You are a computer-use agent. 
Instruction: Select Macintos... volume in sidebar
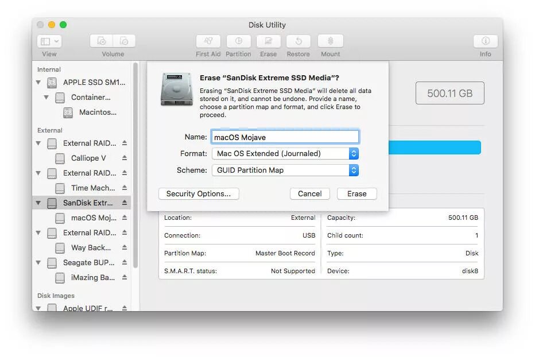[x=98, y=112]
